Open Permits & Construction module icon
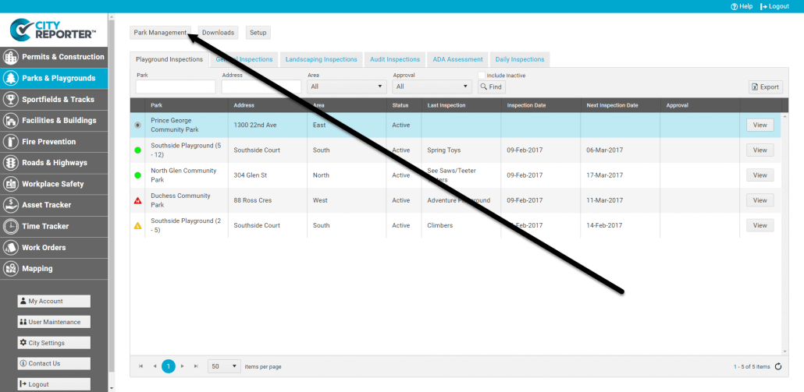Screen dimensions: 804x392 pyautogui.click(x=11, y=57)
